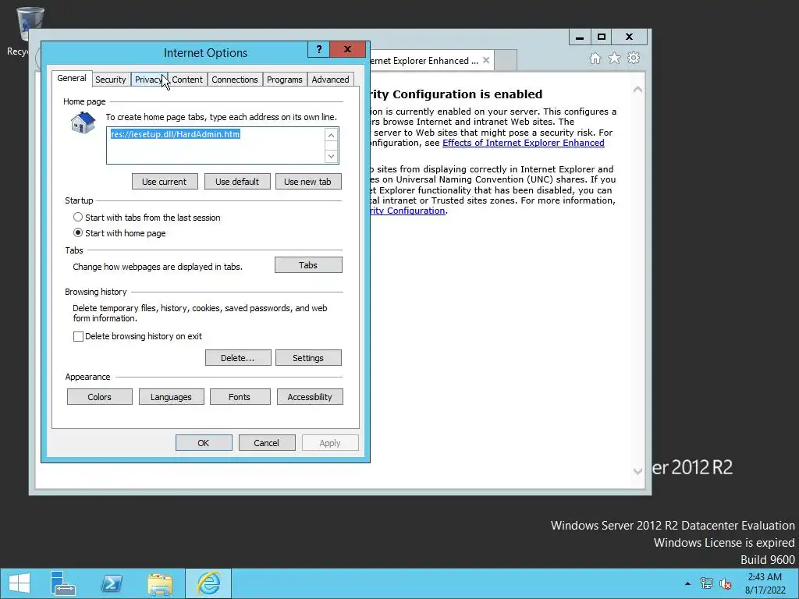799x599 pixels.
Task: Click IE page scroll down arrow
Action: click(x=637, y=471)
